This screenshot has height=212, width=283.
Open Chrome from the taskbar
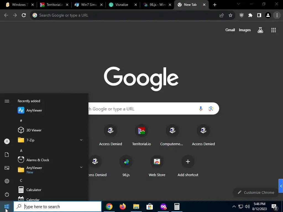(109, 206)
